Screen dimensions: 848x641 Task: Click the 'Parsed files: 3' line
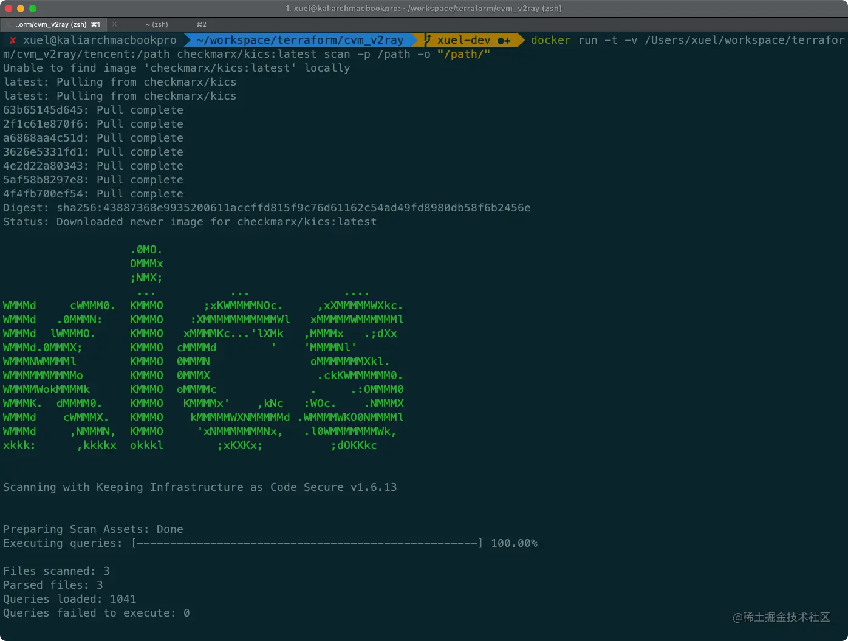(53, 585)
